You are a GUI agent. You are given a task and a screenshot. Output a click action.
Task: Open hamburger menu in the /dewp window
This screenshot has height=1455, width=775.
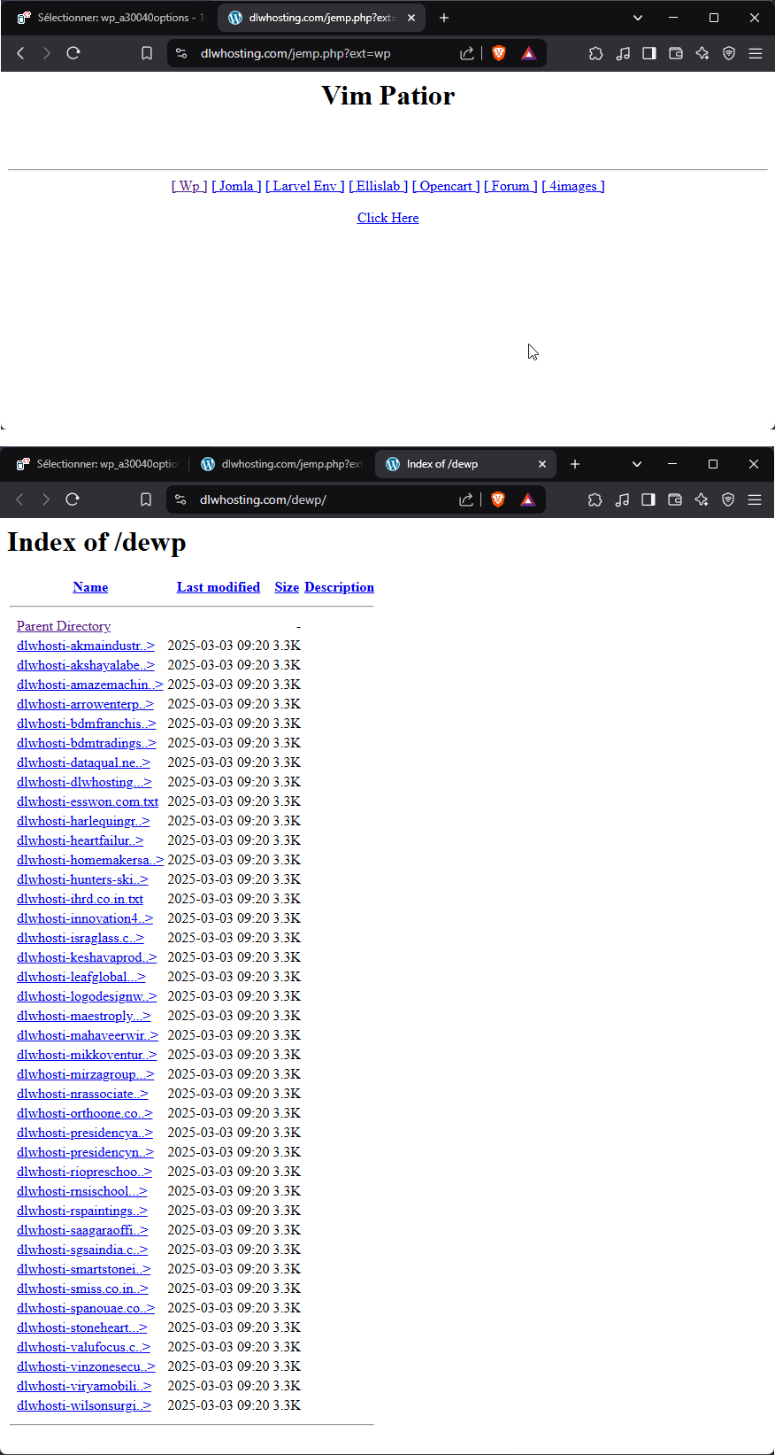coord(755,499)
